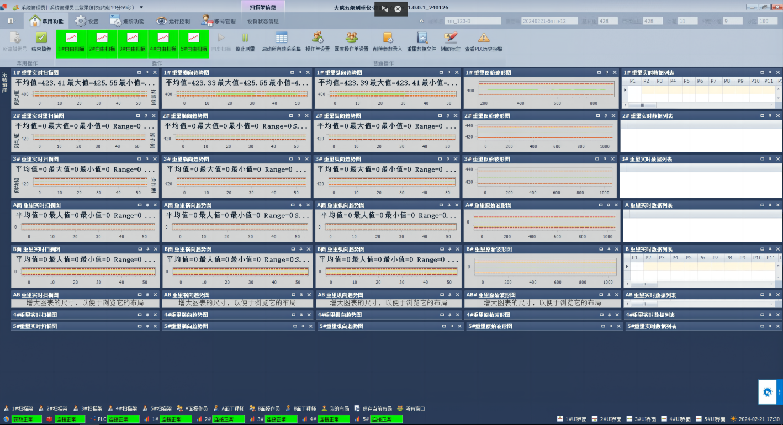Toggle pin on the 4#重量实时扫描图 panel
783x425 pixels.
pyautogui.click(x=147, y=315)
